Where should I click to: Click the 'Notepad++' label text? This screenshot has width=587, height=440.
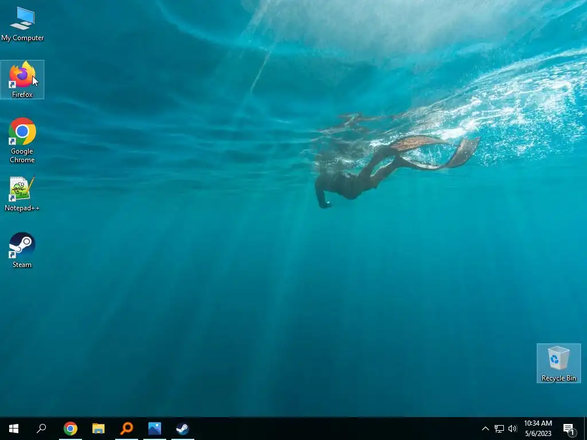click(x=22, y=208)
